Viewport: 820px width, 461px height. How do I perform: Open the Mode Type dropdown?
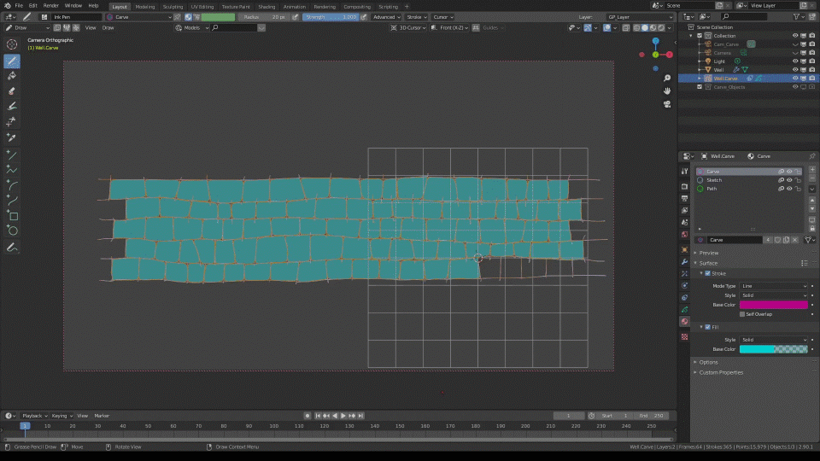[x=774, y=286]
